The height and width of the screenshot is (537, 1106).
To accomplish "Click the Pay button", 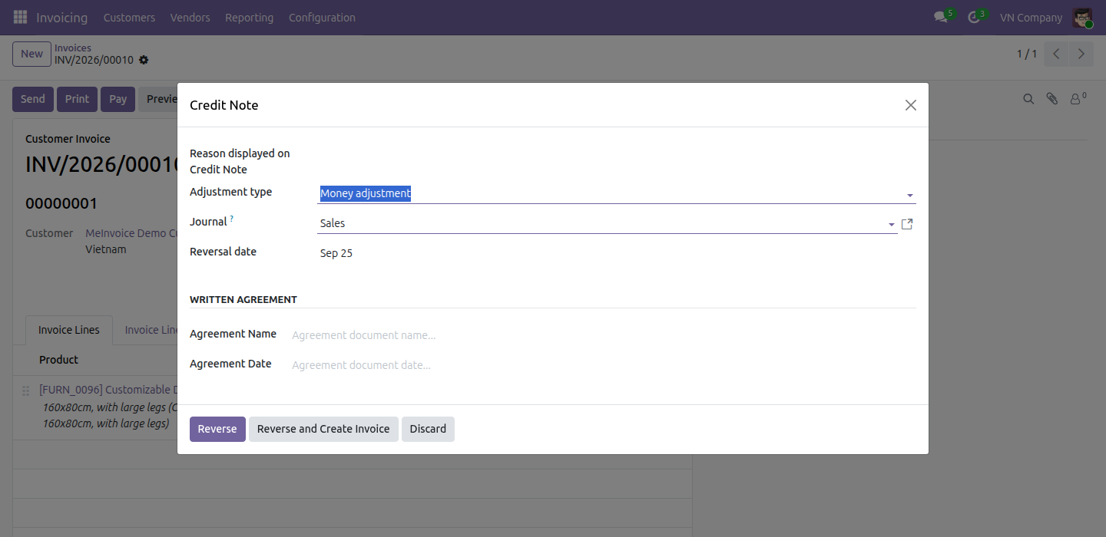I will [x=118, y=99].
